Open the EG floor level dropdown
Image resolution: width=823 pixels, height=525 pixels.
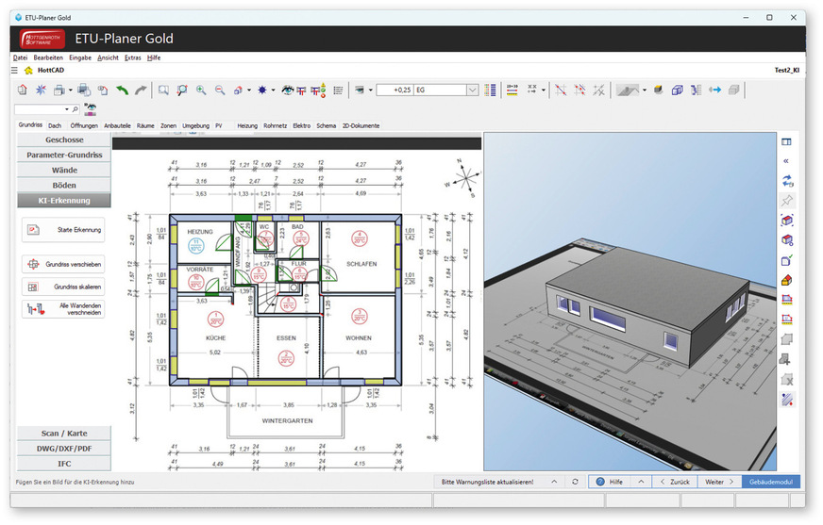pos(473,90)
